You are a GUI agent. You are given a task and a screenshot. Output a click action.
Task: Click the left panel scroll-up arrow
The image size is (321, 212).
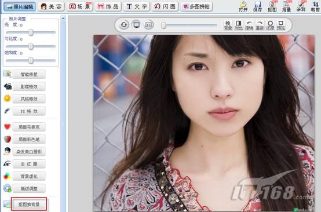pos(63,19)
